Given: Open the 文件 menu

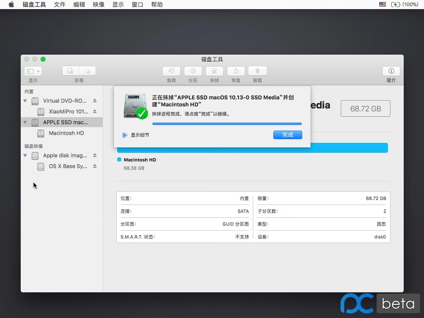Looking at the screenshot, I should point(60,5).
